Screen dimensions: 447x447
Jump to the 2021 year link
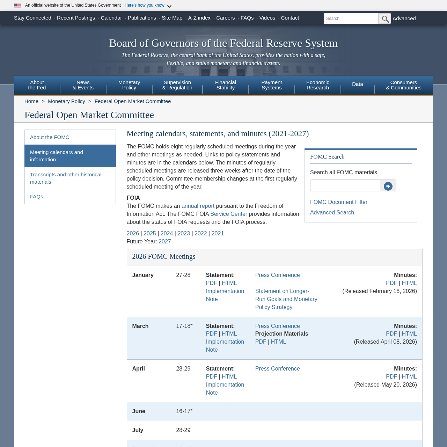click(218, 234)
